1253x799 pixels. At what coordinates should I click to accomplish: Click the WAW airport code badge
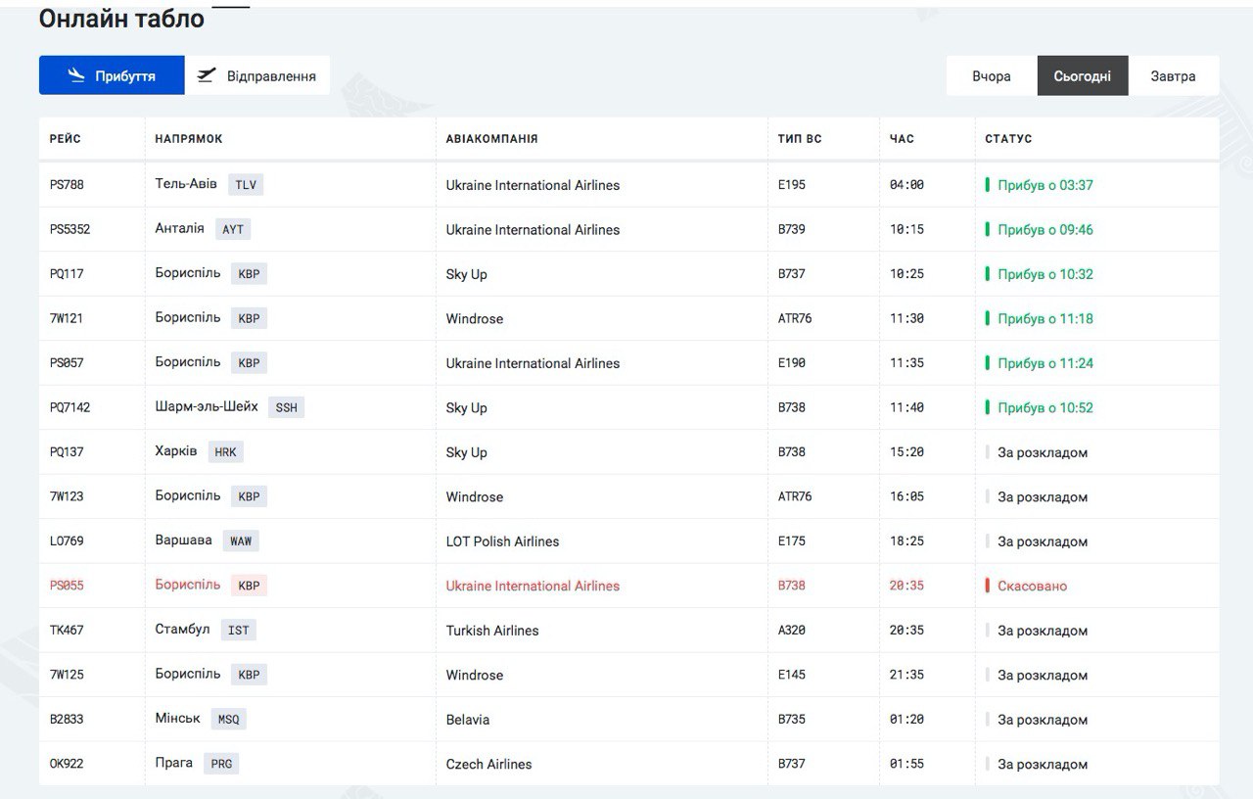pyautogui.click(x=241, y=541)
